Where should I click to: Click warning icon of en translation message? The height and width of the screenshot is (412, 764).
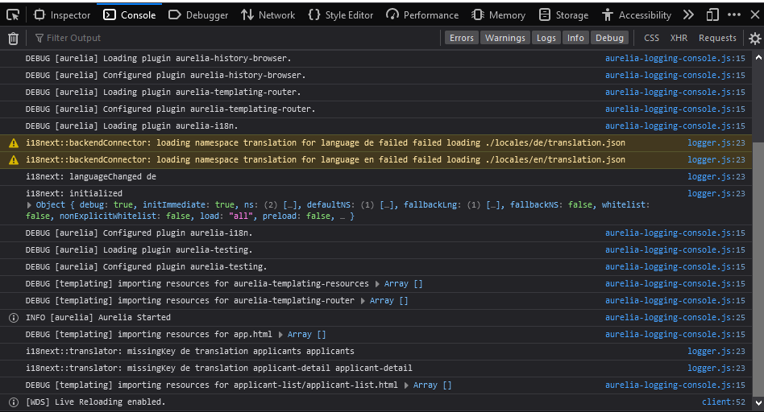pos(14,160)
